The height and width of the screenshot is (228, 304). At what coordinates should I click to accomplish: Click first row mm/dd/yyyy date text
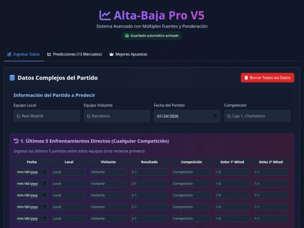pos(28,172)
